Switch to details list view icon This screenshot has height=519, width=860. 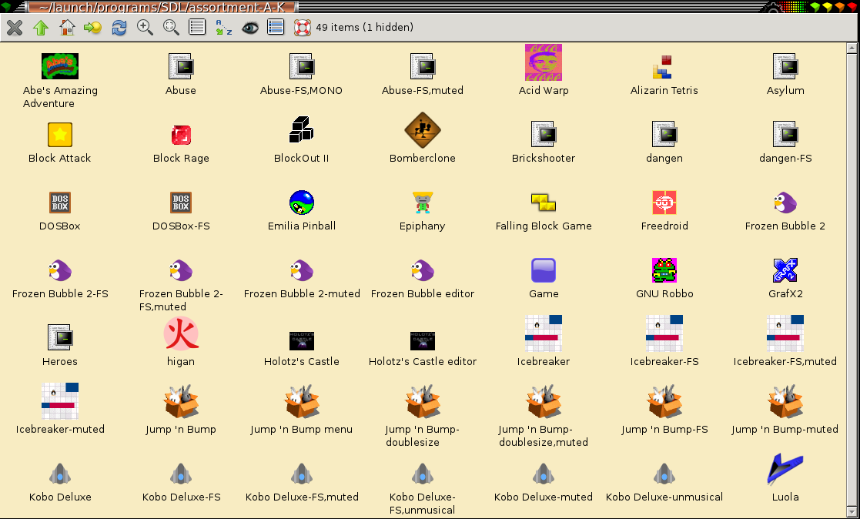click(197, 28)
